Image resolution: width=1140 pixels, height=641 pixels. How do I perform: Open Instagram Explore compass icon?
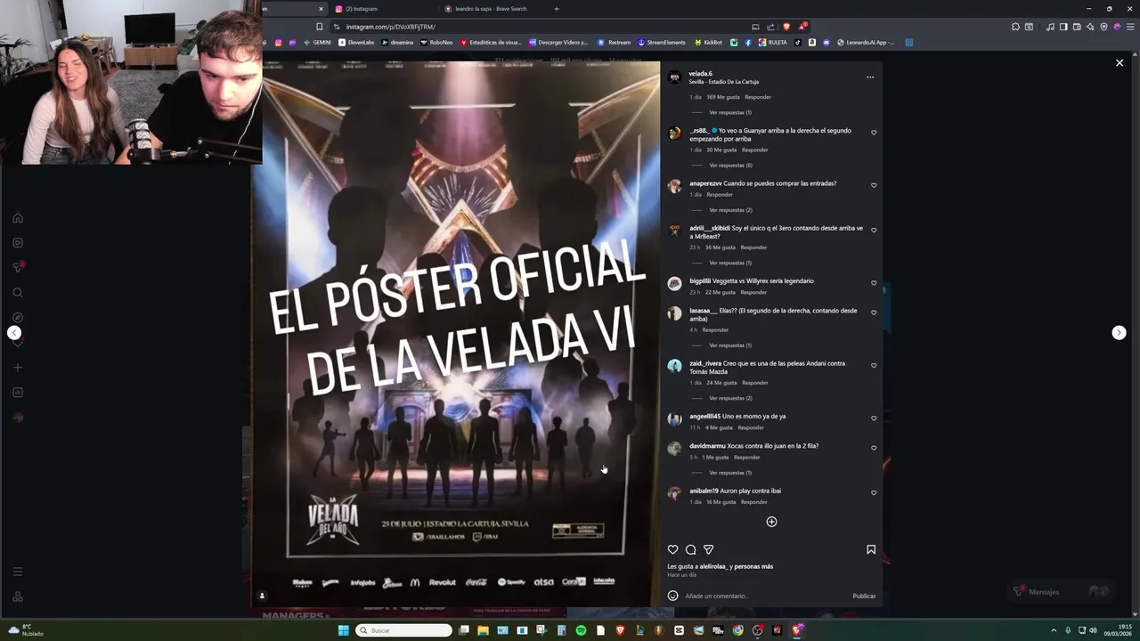[18, 317]
